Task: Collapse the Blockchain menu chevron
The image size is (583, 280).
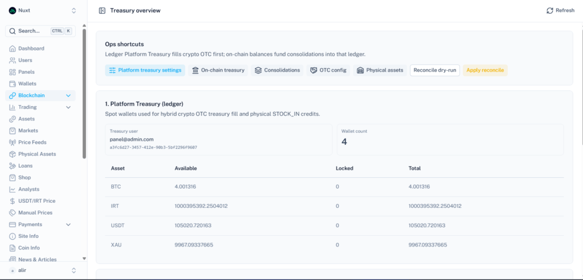Action: pyautogui.click(x=68, y=95)
